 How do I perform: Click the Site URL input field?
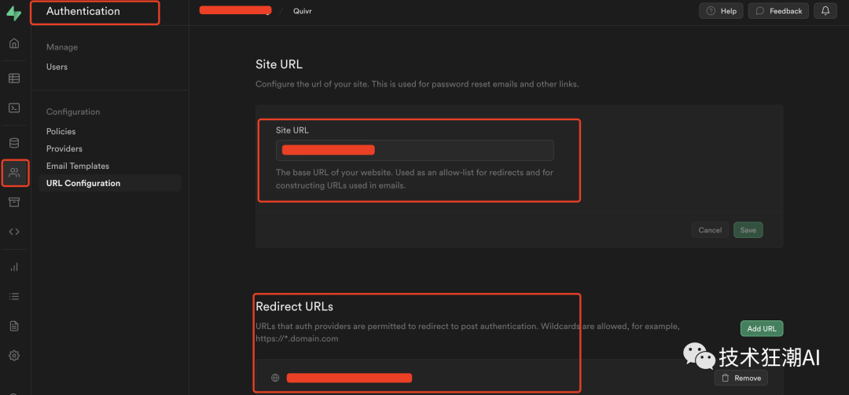coord(414,150)
